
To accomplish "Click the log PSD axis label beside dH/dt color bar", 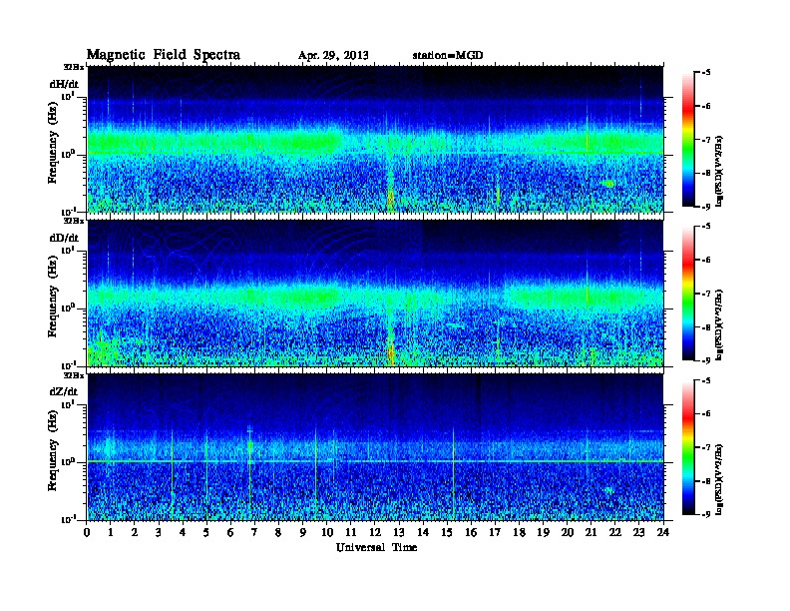I will 719,171.
